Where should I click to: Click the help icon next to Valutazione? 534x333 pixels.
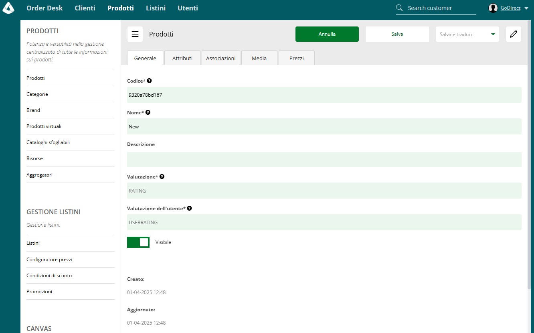point(162,177)
